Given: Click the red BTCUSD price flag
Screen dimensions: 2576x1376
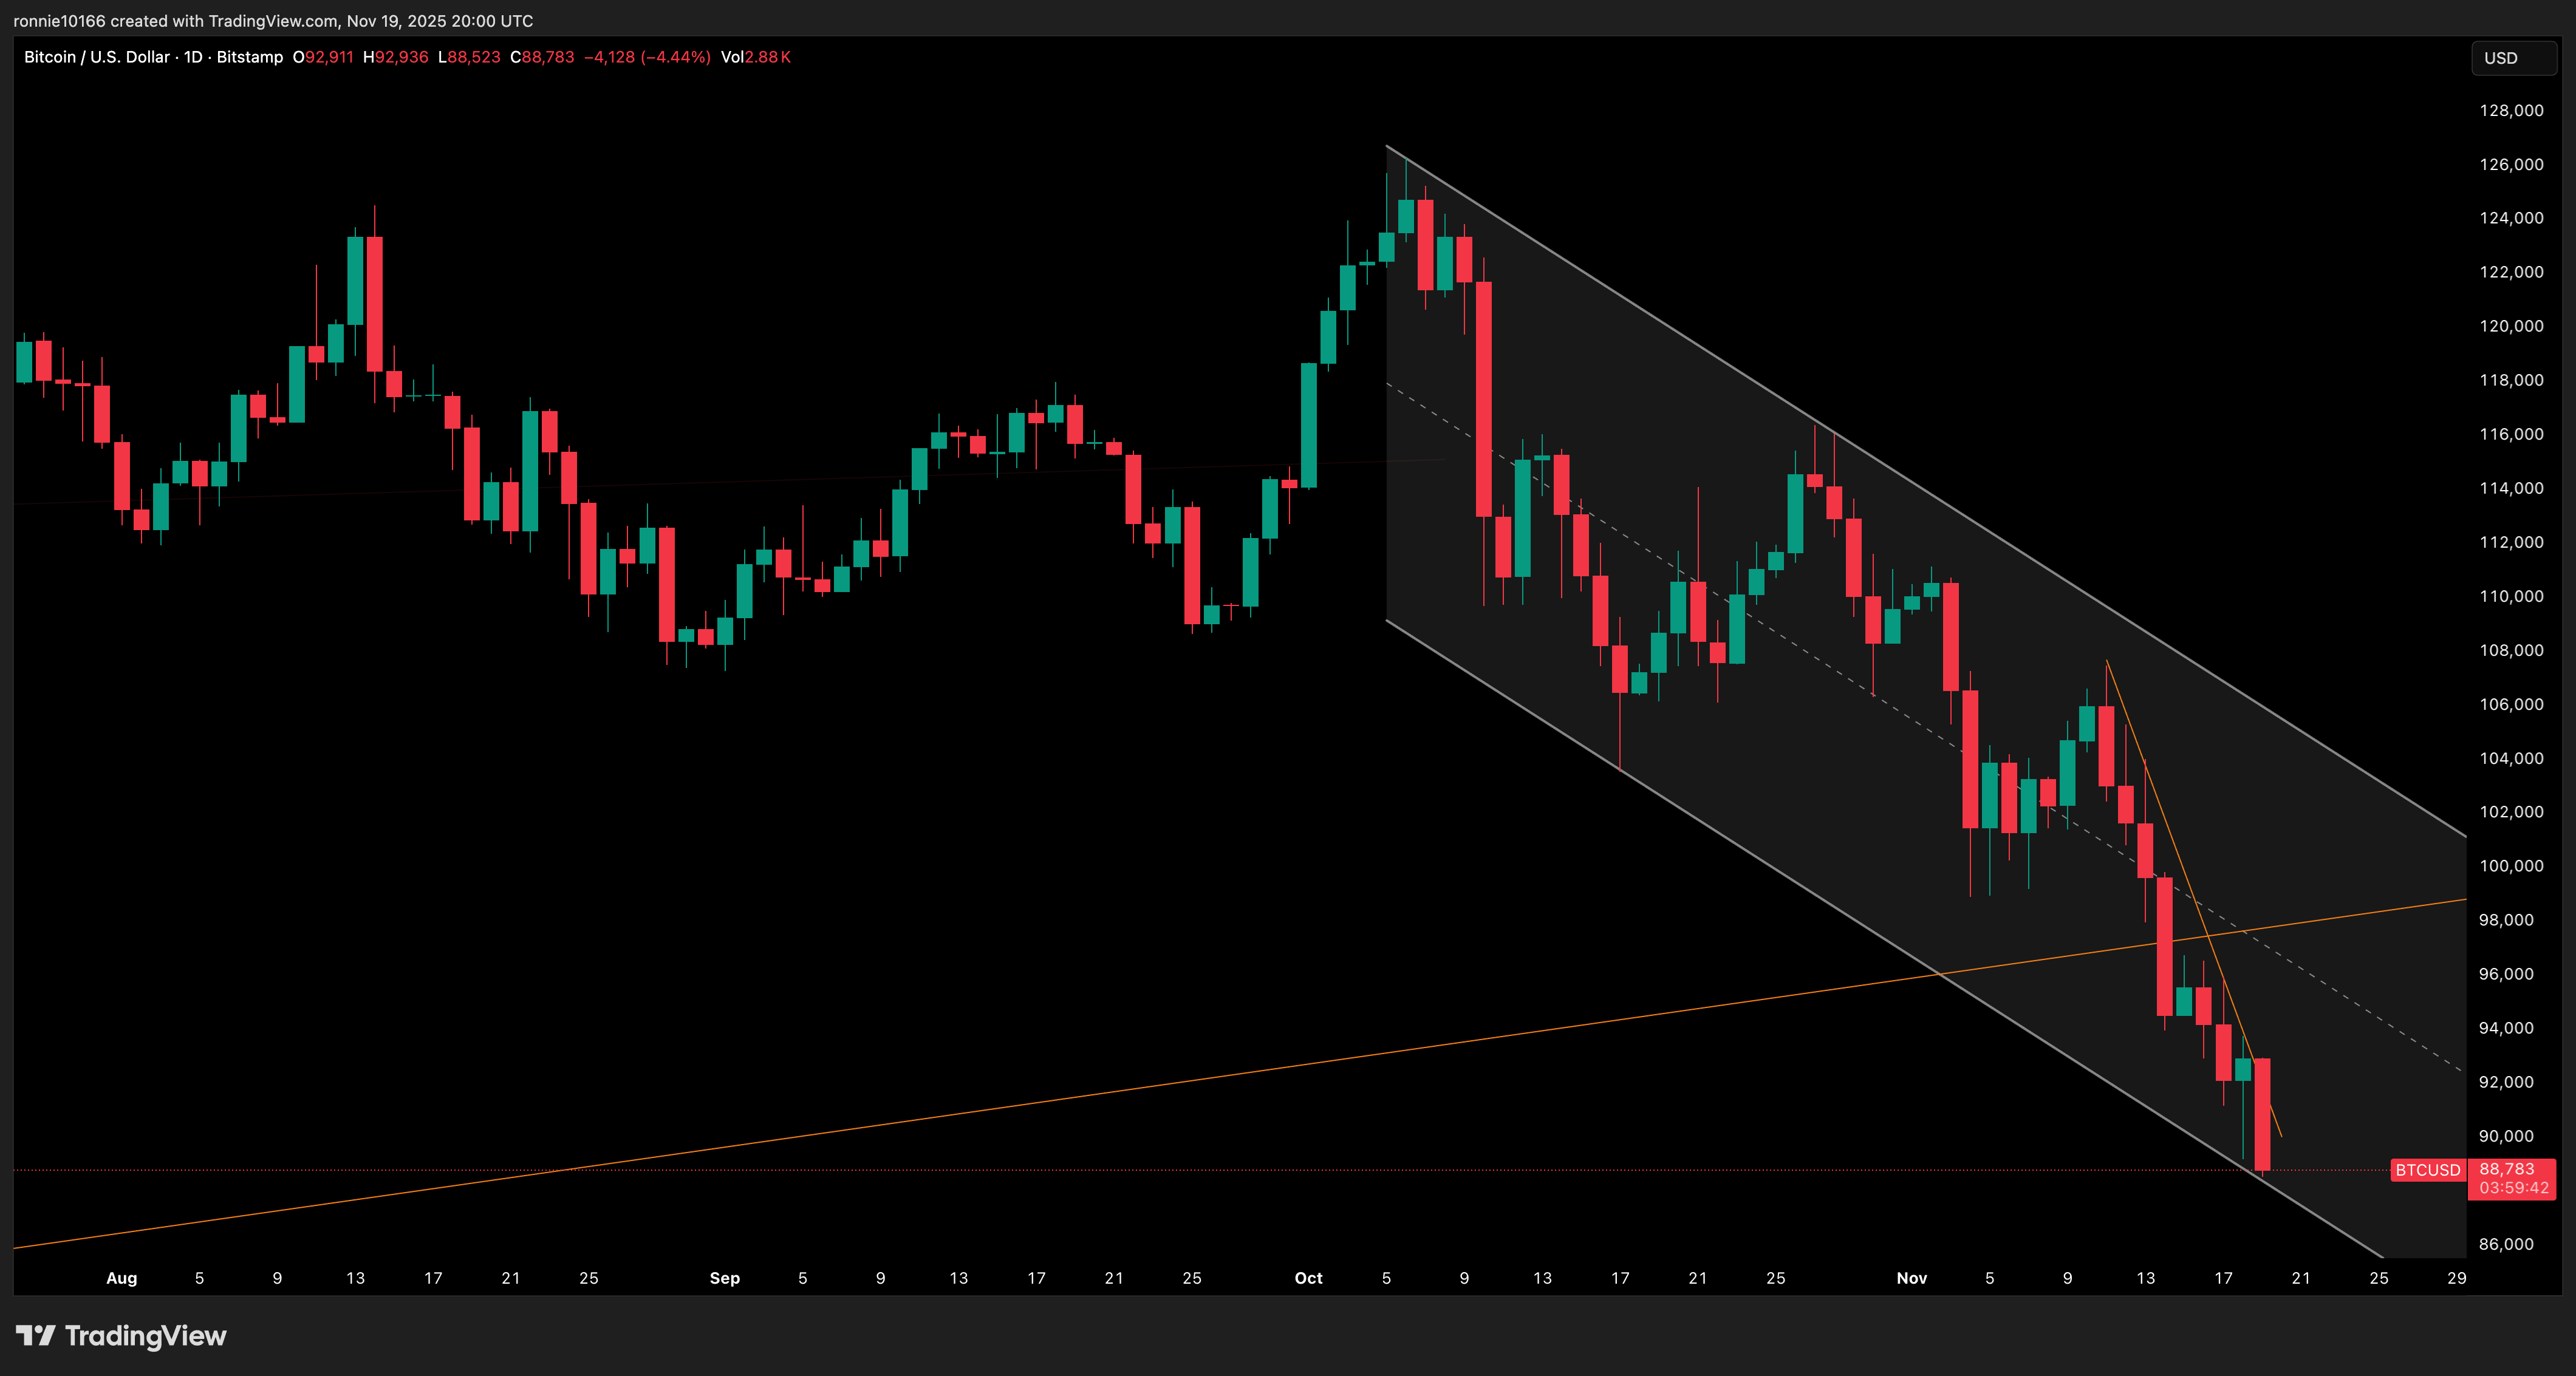Looking at the screenshot, I should [x=2428, y=1169].
